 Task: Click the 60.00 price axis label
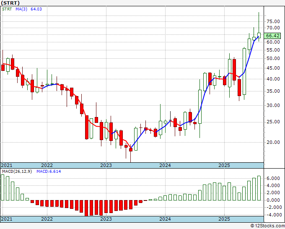273,42
